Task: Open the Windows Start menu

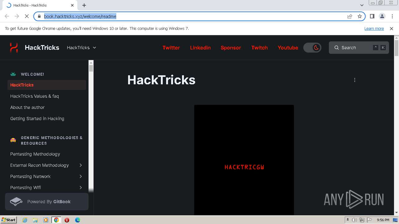Action: pyautogui.click(x=8, y=220)
